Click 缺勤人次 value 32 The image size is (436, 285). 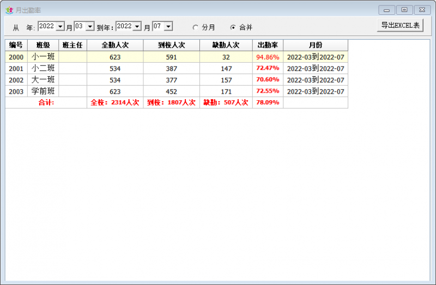226,57
